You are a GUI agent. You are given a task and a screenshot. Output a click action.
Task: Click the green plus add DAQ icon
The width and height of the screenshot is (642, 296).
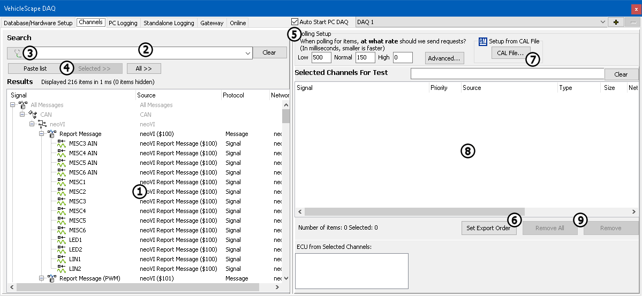pos(615,22)
